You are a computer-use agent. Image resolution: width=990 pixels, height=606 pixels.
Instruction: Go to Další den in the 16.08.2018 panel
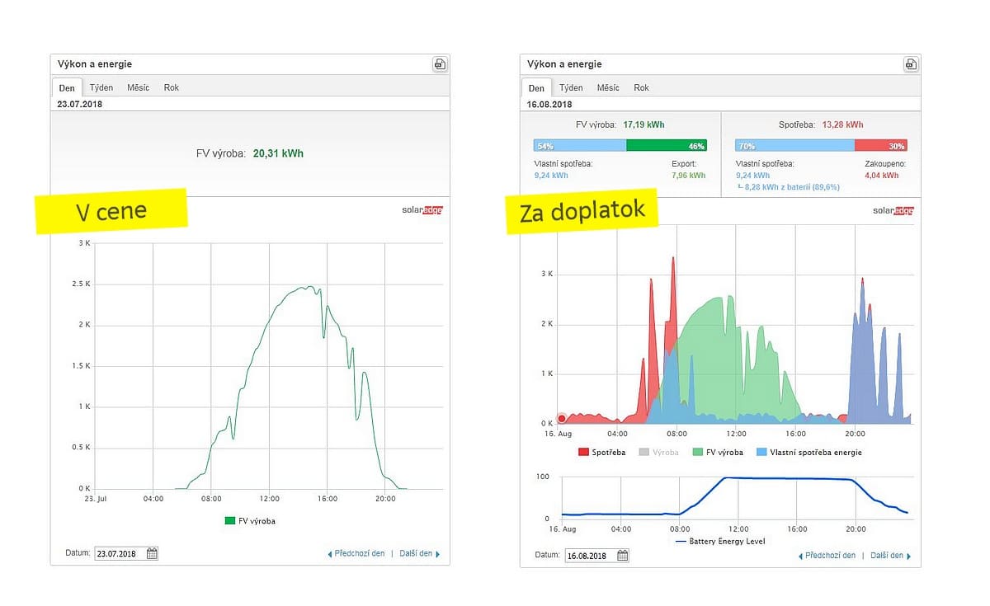coord(887,556)
